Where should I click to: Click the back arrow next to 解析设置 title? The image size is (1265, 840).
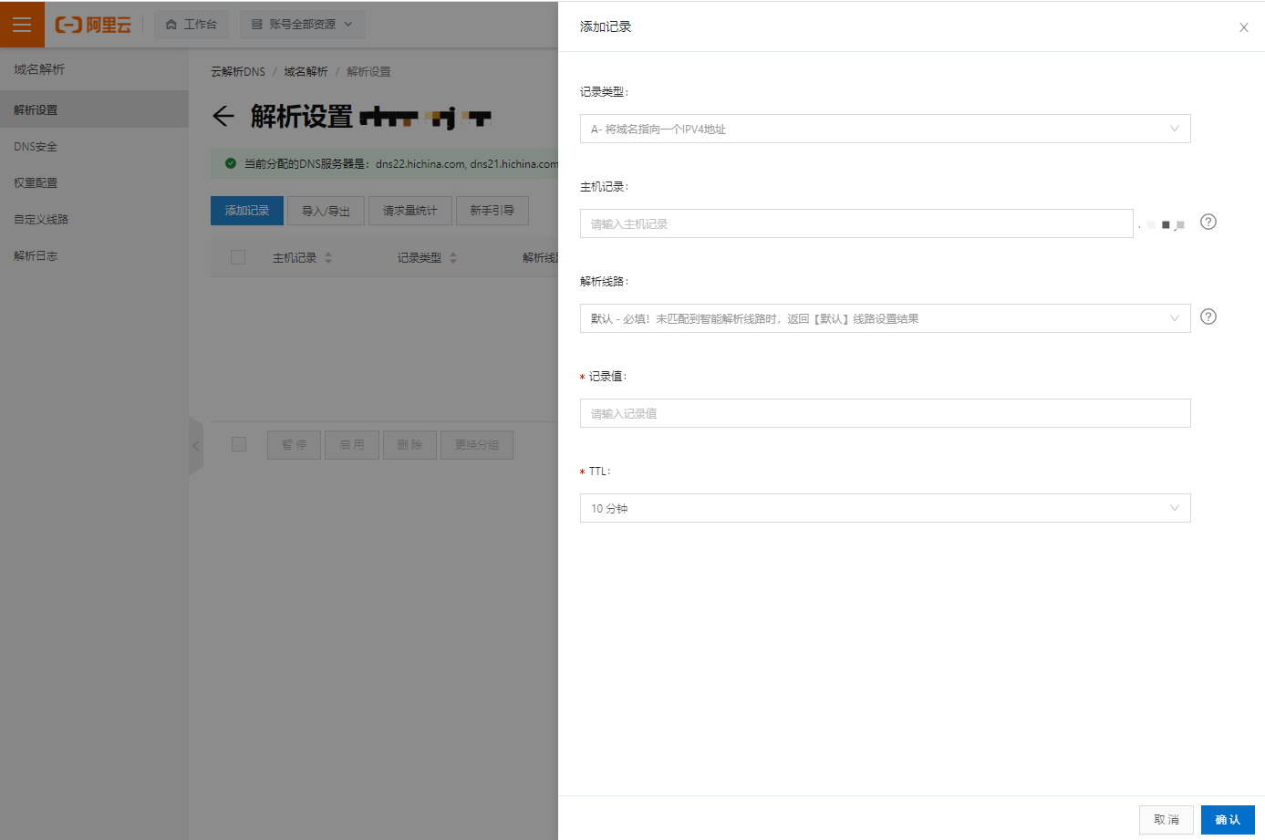(222, 117)
